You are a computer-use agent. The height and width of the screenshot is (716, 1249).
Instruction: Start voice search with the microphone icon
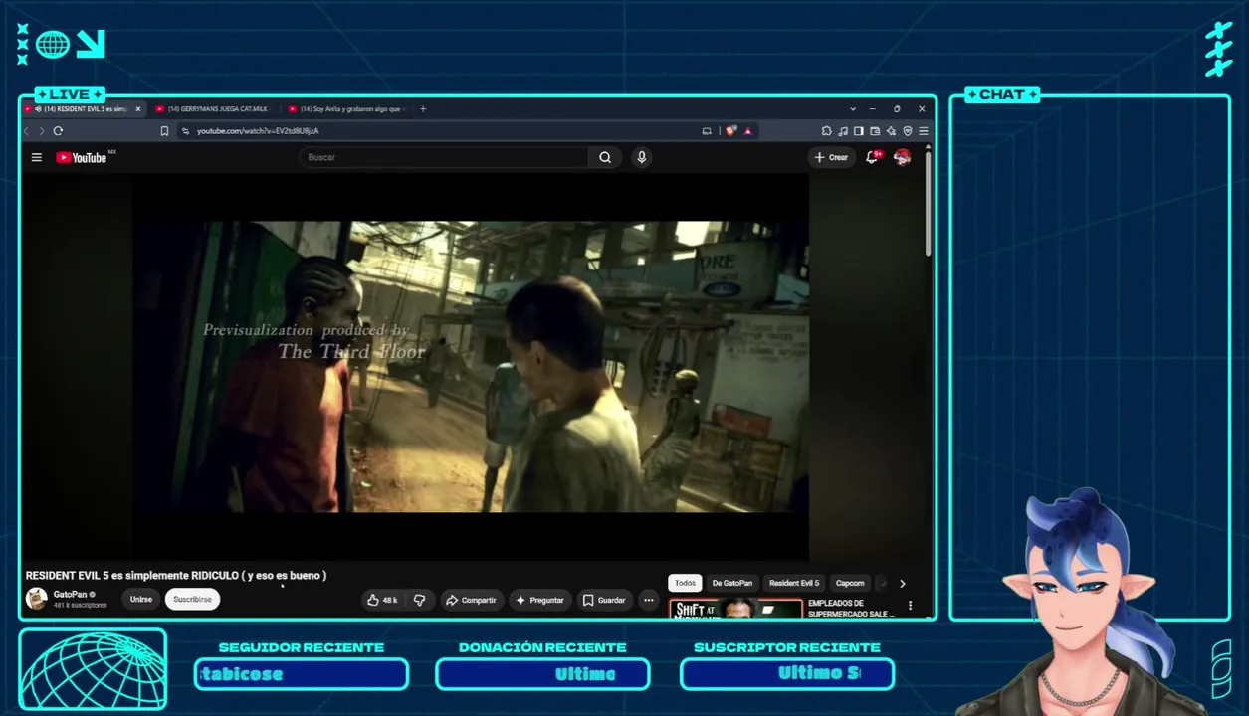click(x=642, y=157)
